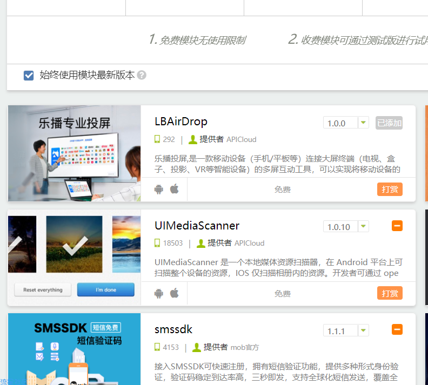Viewport: 428px width, 385px height.
Task: Click APICloud provider link on LBAirDrop
Action: [242, 140]
